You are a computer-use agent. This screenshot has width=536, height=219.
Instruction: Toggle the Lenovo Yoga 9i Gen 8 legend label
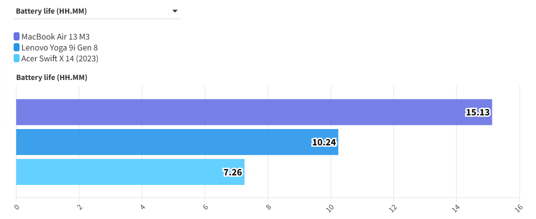click(60, 47)
